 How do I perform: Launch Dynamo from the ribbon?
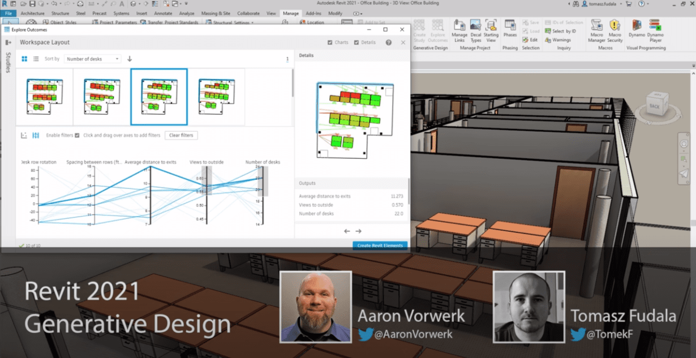point(637,28)
